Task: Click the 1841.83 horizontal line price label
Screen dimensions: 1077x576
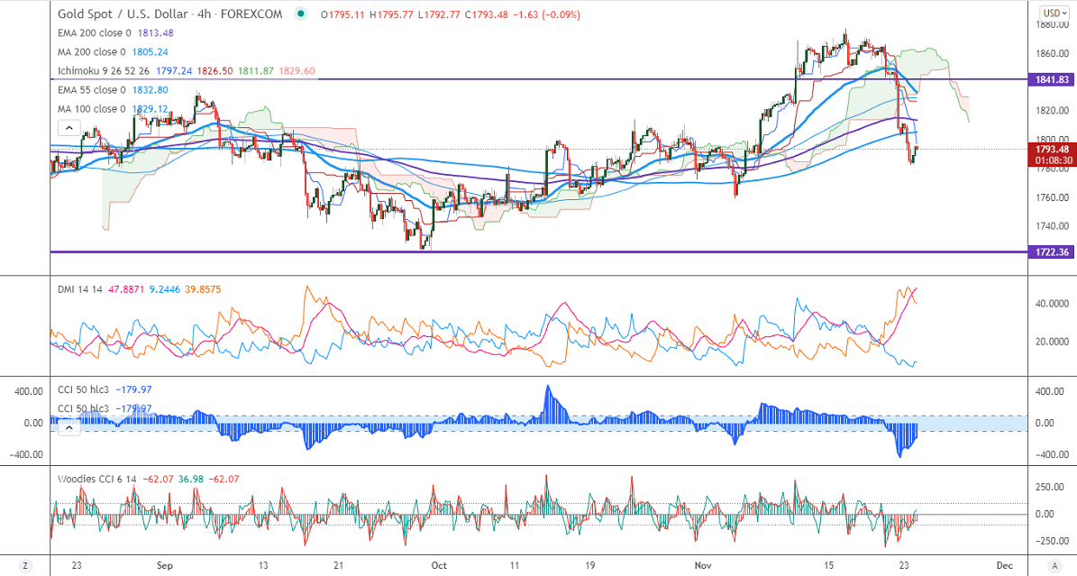Action: click(1052, 79)
